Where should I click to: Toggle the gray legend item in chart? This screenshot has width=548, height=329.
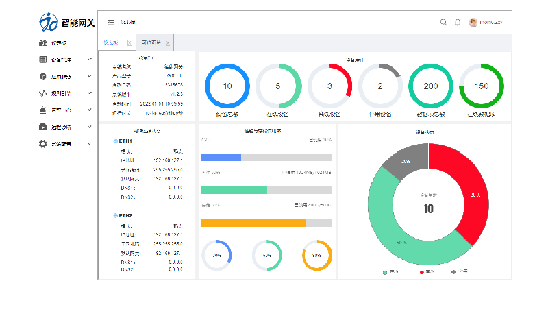[x=453, y=272]
